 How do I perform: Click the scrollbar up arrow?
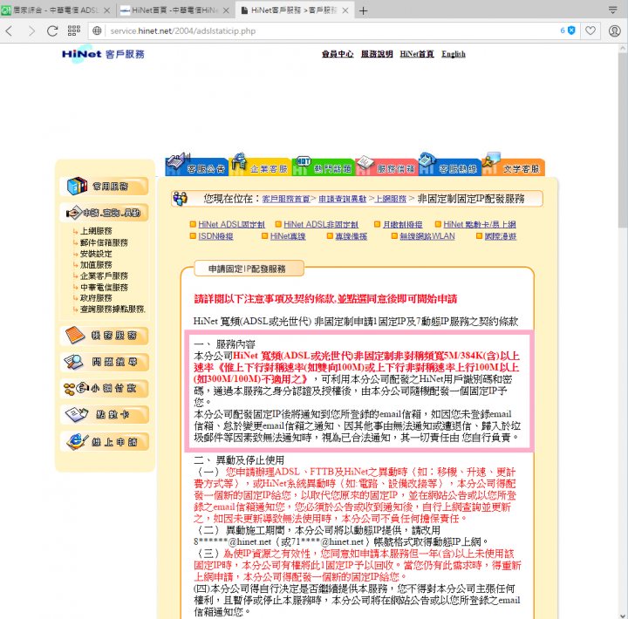(x=623, y=49)
